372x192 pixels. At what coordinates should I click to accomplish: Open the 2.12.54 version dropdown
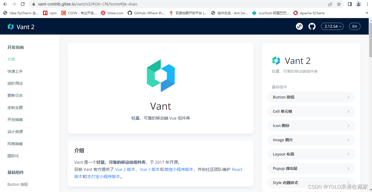point(332,26)
